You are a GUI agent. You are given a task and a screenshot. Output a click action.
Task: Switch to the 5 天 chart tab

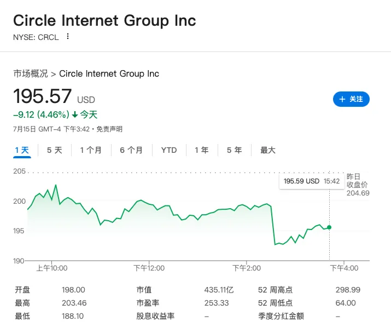pos(55,150)
